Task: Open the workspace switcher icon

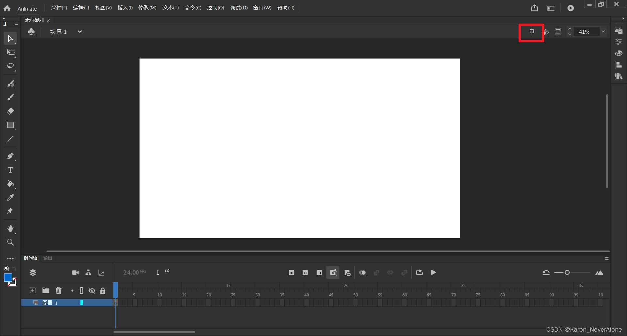Action: 551,8
